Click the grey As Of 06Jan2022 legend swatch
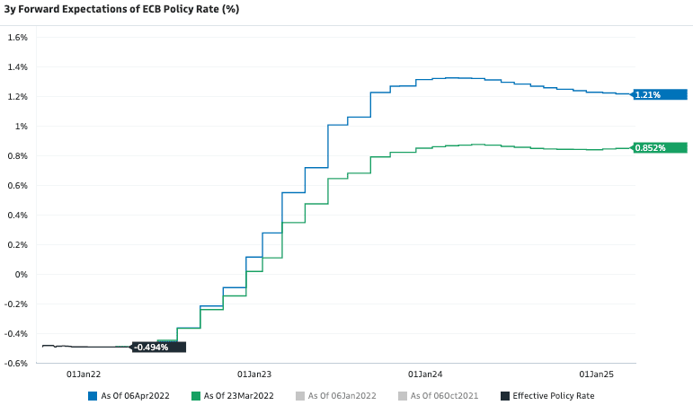Screen dimensions: 693x414 point(300,395)
